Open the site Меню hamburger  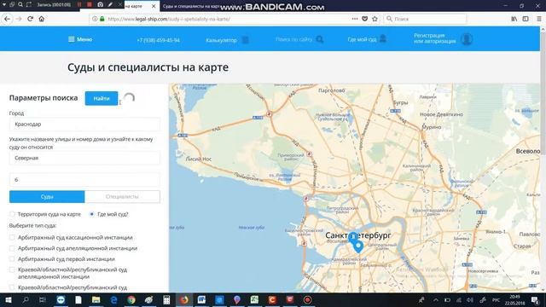pyautogui.click(x=80, y=39)
